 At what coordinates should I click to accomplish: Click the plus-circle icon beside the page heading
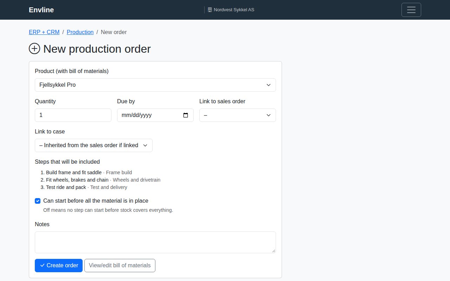pyautogui.click(x=34, y=48)
